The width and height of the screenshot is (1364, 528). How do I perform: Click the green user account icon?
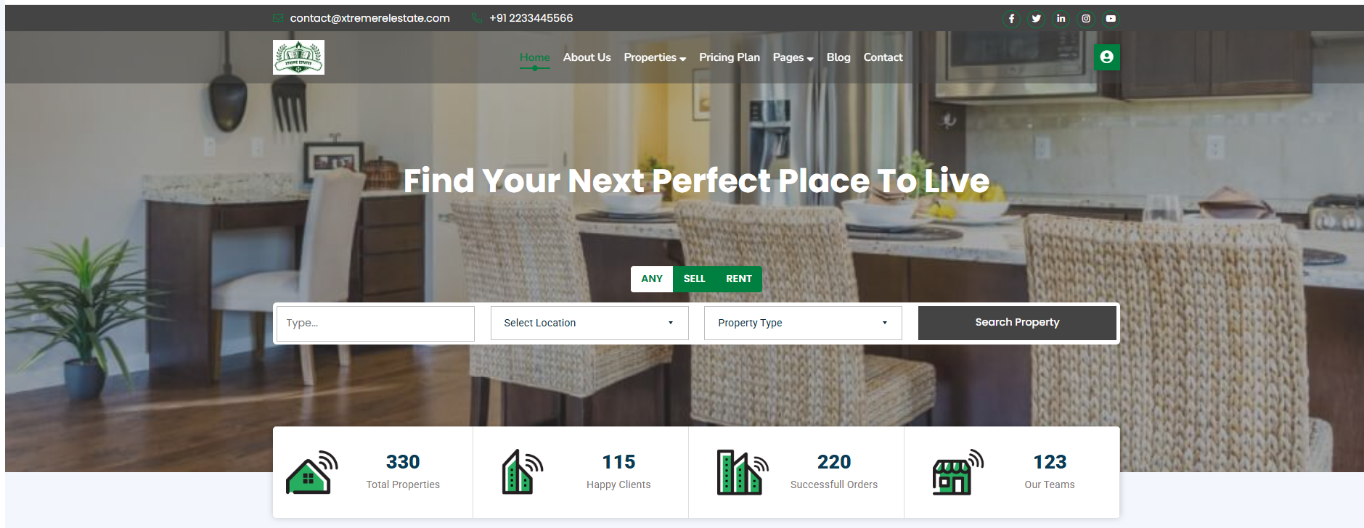click(x=1106, y=57)
